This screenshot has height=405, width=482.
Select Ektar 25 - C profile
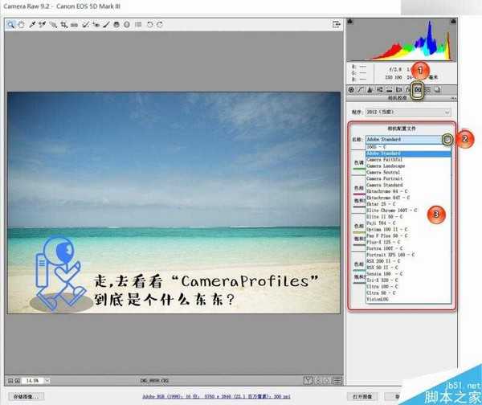click(x=409, y=204)
